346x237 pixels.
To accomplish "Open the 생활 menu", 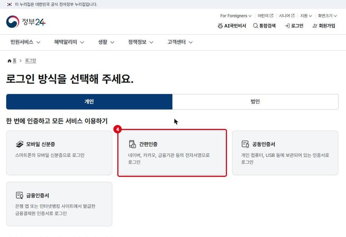I will tap(106, 42).
